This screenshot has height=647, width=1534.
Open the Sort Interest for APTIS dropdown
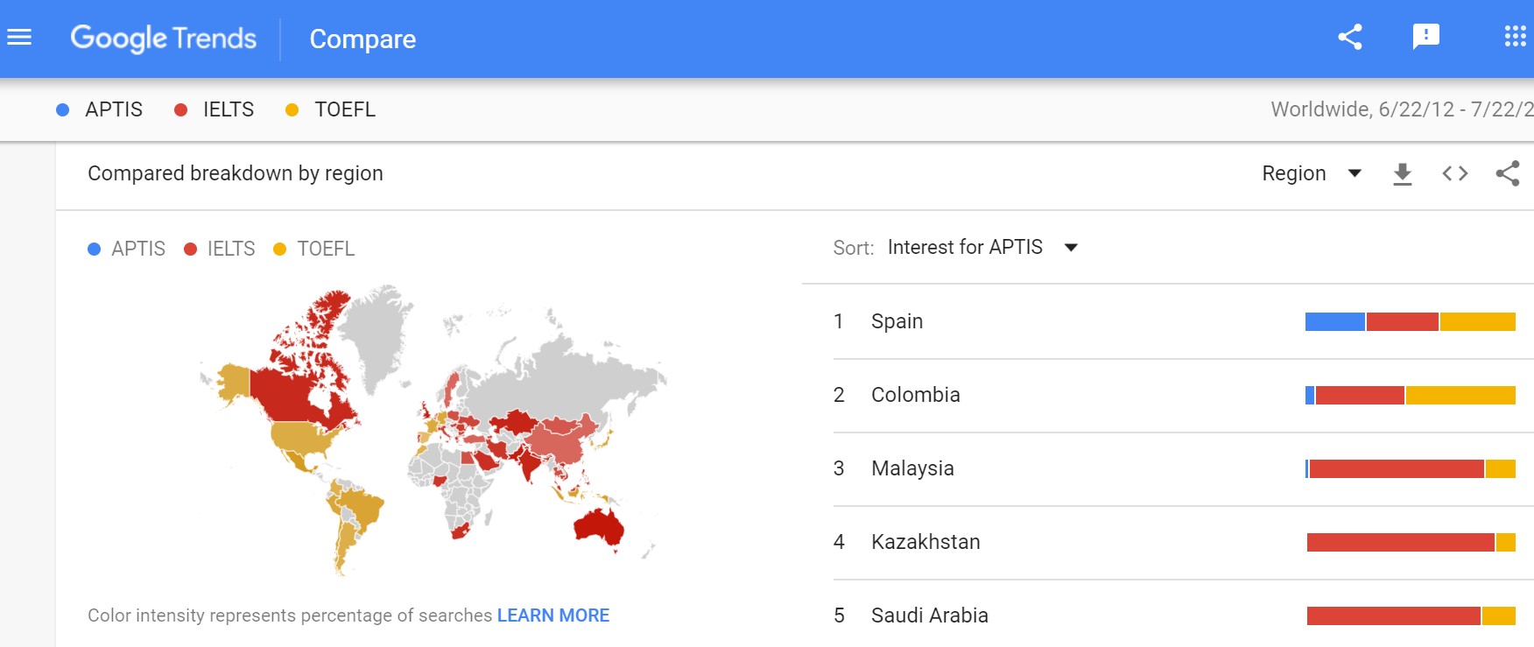(982, 248)
